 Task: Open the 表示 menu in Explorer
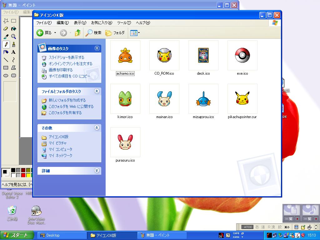[x=80, y=22]
